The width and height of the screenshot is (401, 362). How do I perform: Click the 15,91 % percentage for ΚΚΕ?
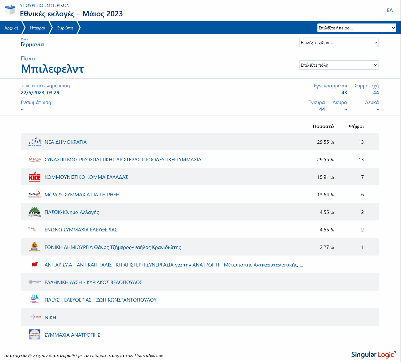tap(326, 177)
